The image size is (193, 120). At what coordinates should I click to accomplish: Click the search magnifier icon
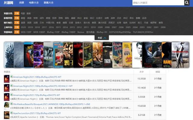pos(187,3)
